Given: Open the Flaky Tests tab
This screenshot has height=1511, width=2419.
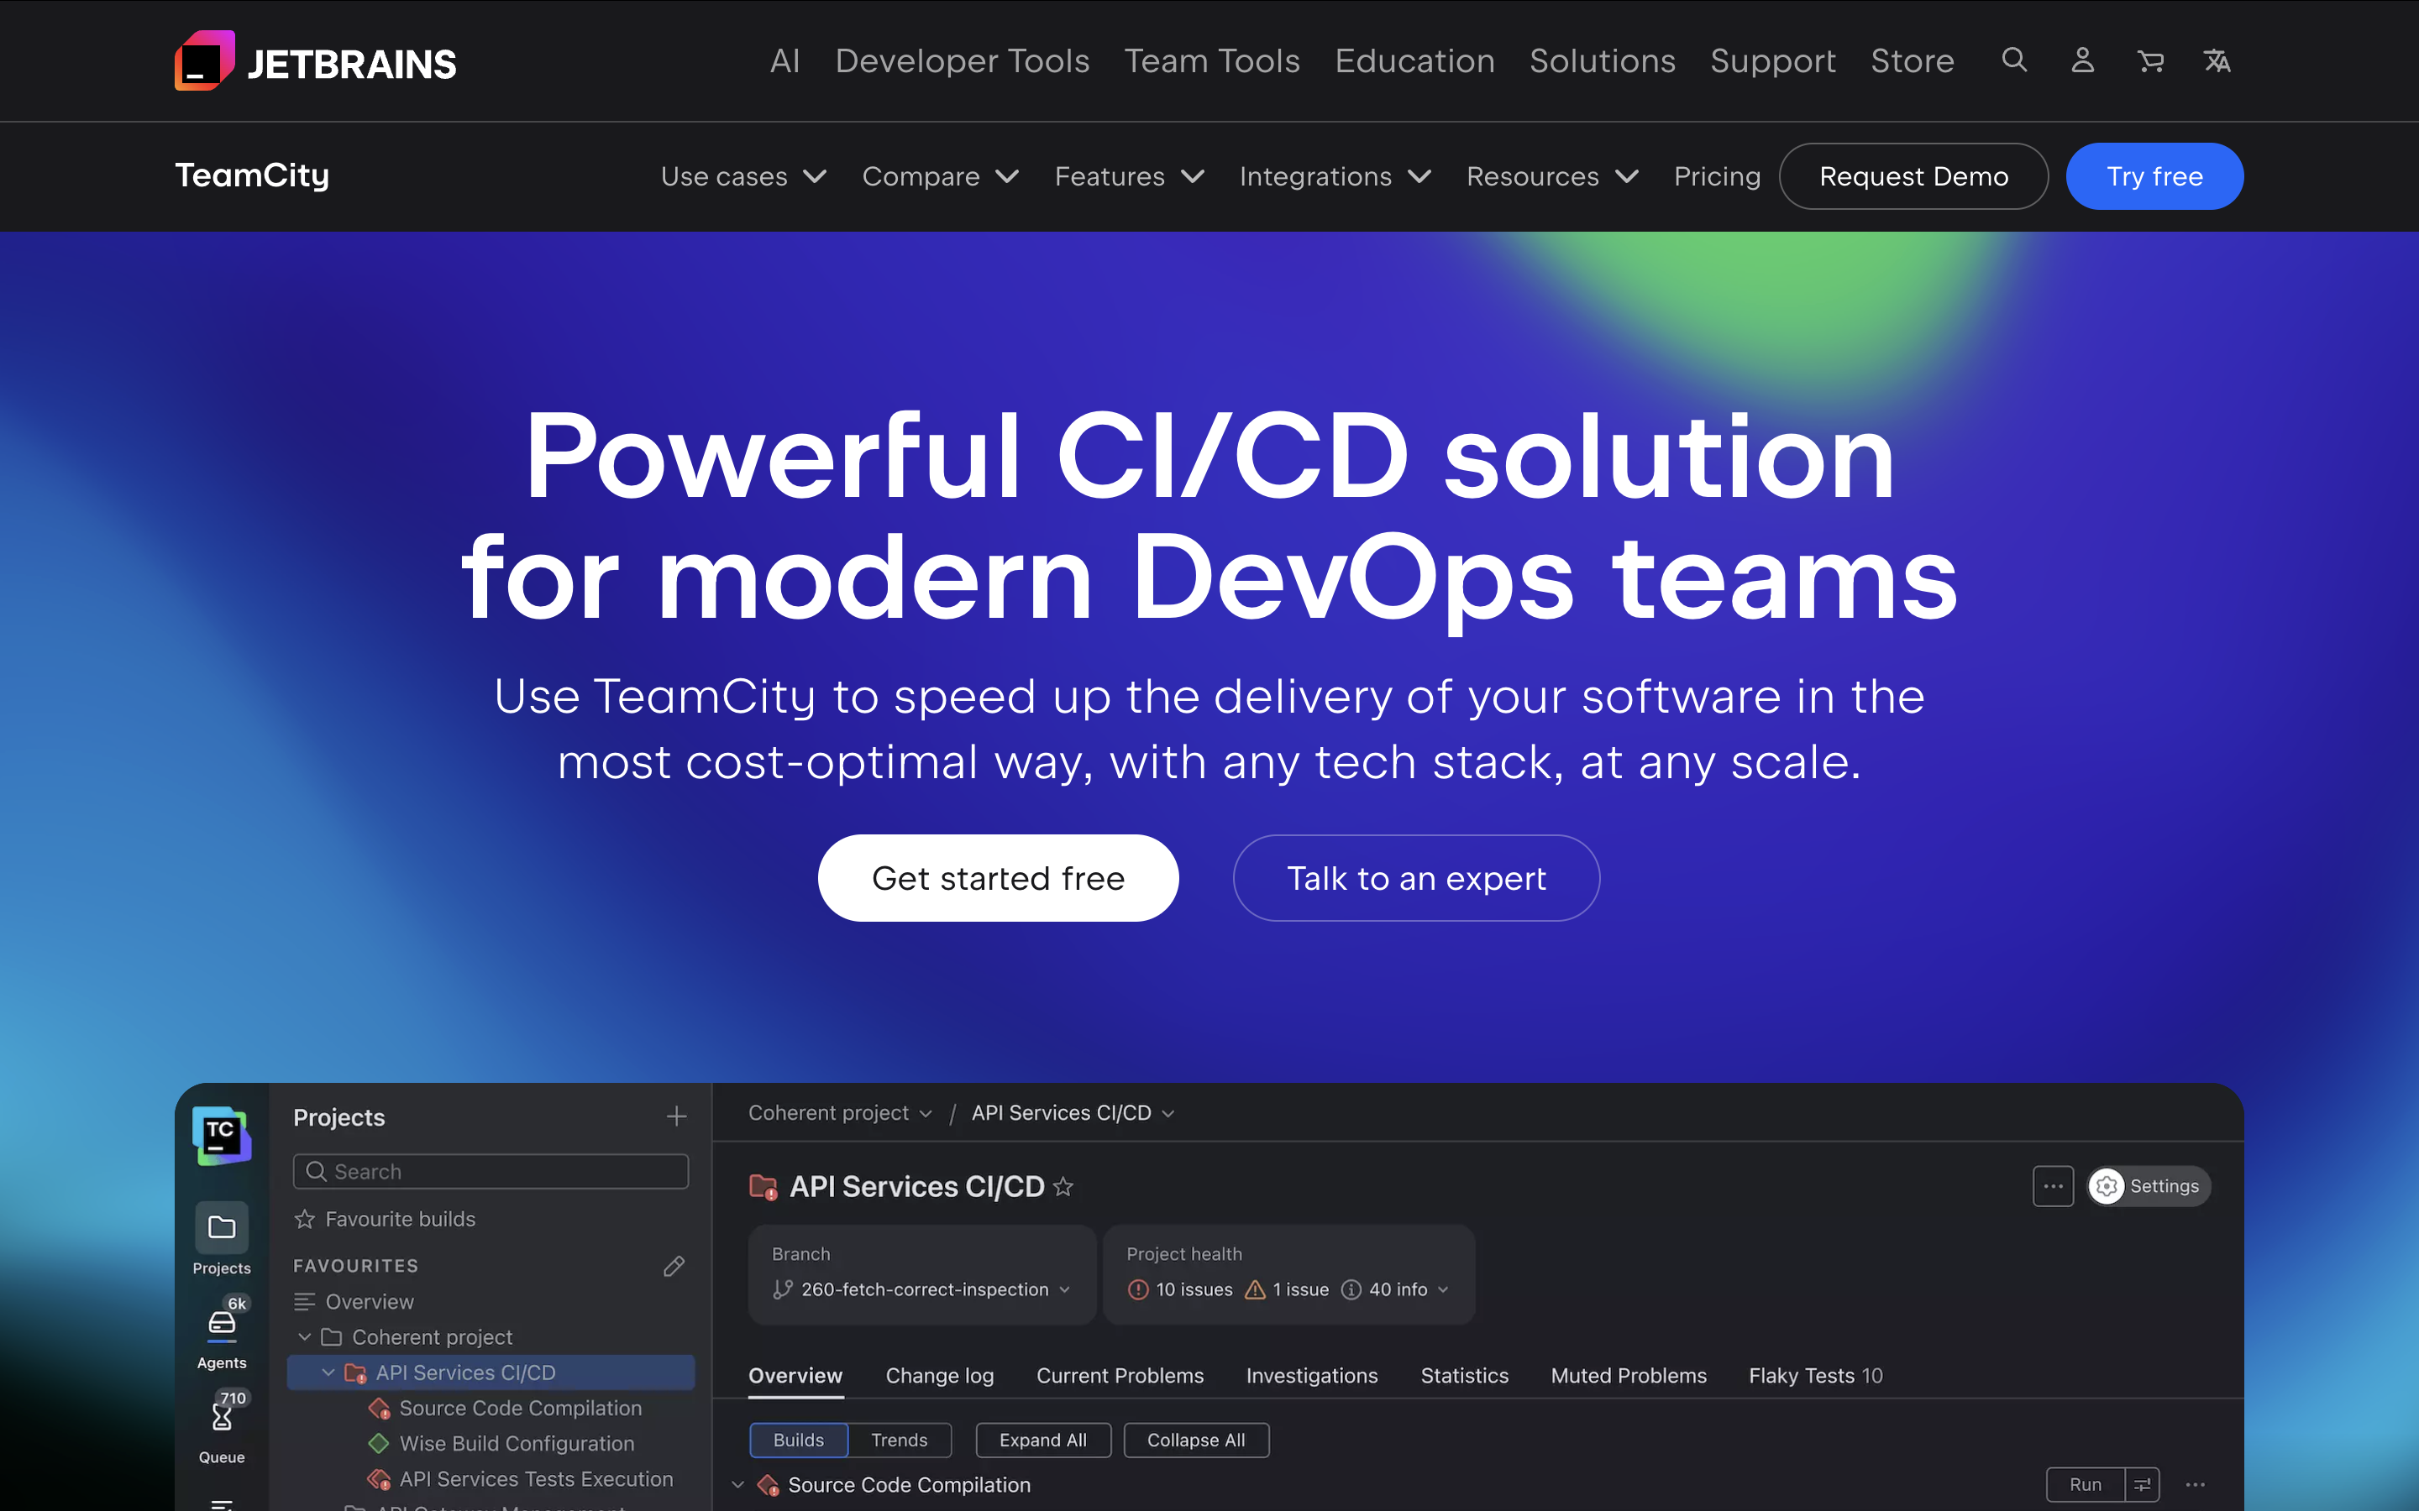Looking at the screenshot, I should 1814,1376.
